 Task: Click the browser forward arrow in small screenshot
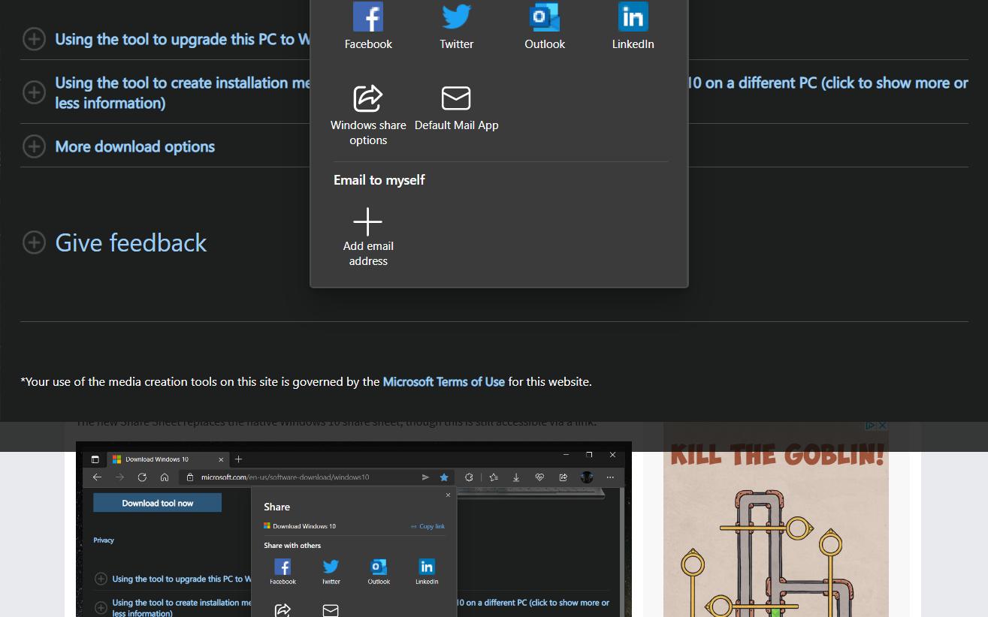pyautogui.click(x=119, y=477)
